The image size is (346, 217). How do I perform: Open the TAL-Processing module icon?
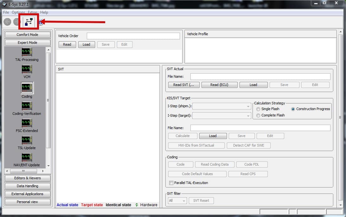(27, 52)
